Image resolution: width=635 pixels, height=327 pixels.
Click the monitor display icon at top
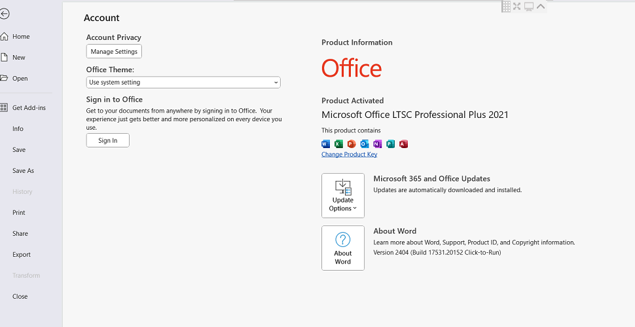tap(529, 7)
